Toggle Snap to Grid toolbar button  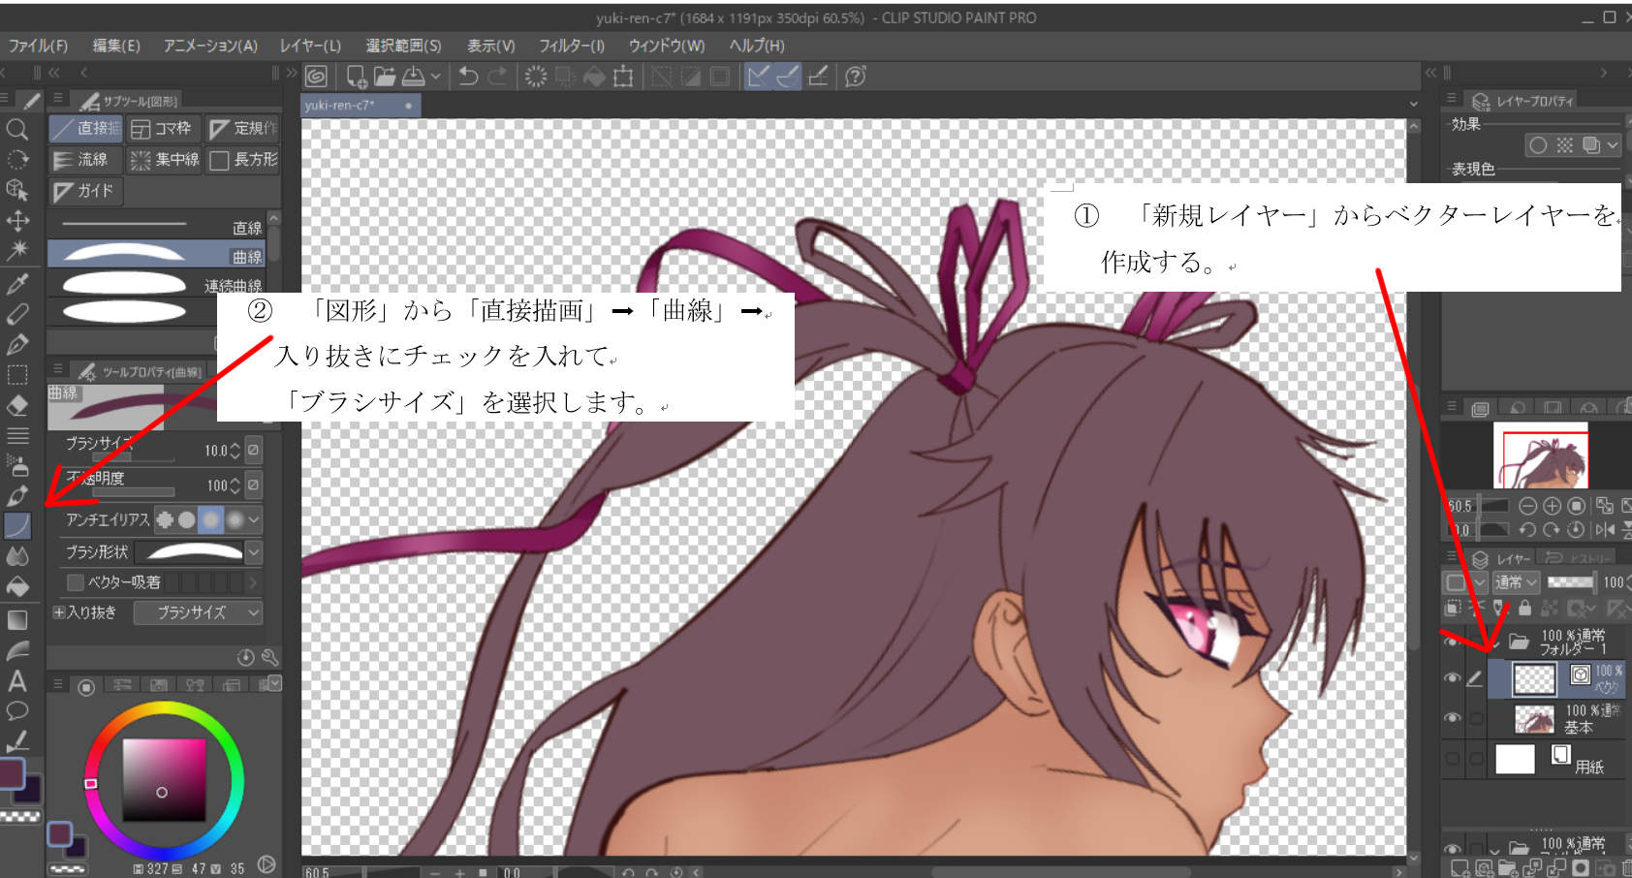pos(818,77)
